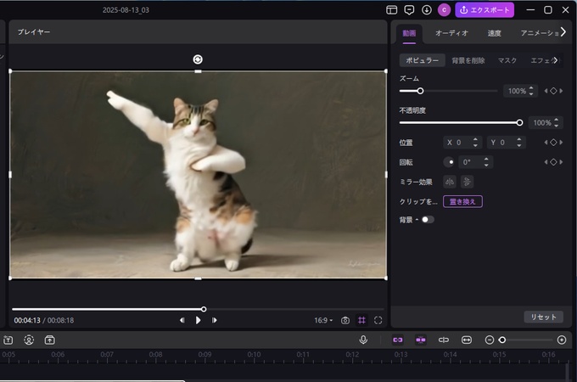The height and width of the screenshot is (382, 577).
Task: Increase zoom percentage with up stepper
Action: coord(531,88)
